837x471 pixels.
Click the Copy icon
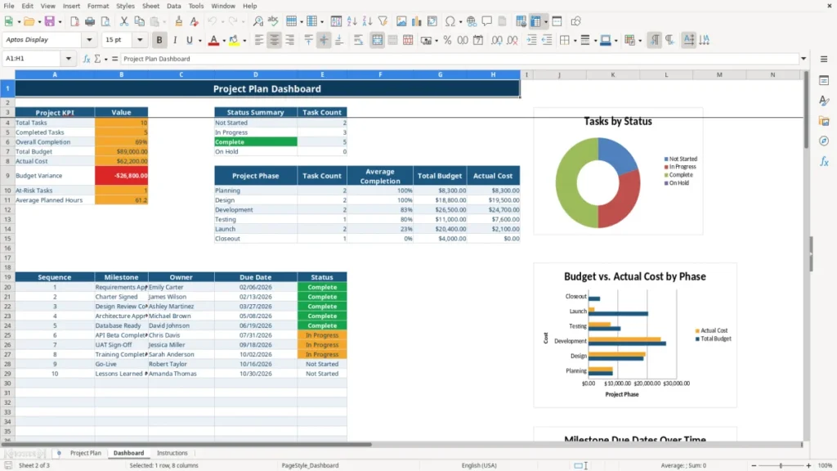(x=139, y=21)
